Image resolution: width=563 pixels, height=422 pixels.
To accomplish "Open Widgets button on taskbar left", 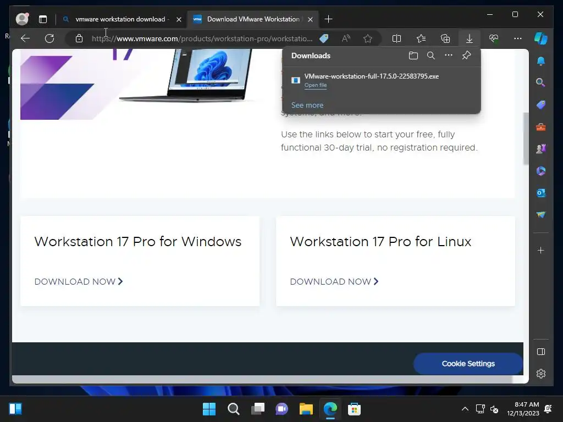I will point(15,409).
